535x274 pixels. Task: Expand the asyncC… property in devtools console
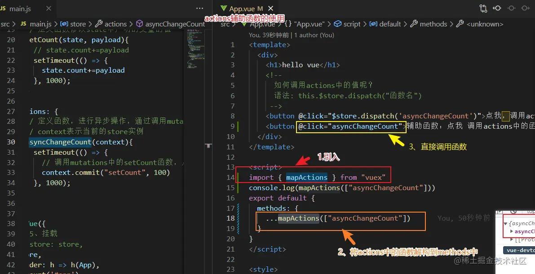[512, 231]
